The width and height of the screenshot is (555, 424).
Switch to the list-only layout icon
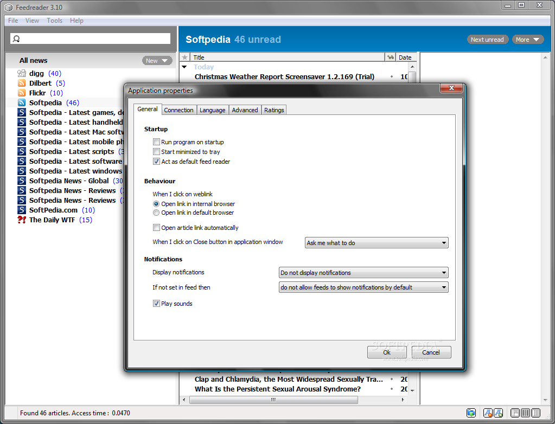[536, 413]
